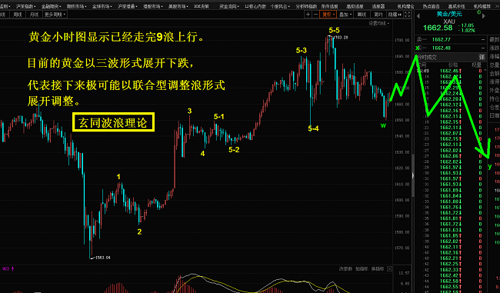Click the double-arrow overflow in top menu
The width and height of the screenshot is (500, 293).
[498, 6]
